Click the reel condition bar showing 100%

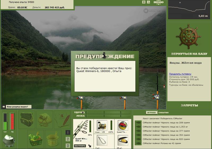click(x=111, y=125)
